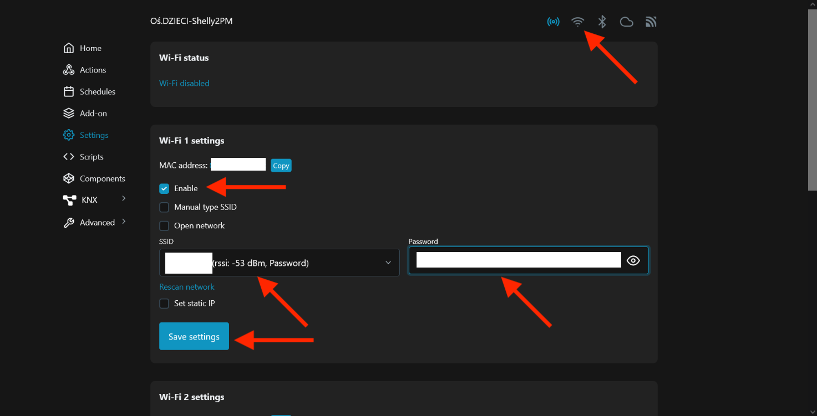Click the Rescan network link
The image size is (817, 416).
[x=186, y=287]
